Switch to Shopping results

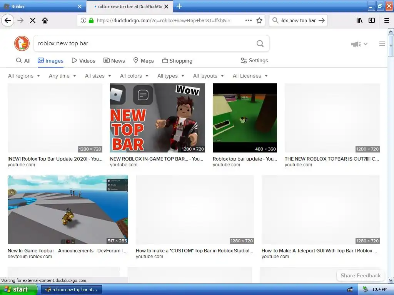click(x=177, y=61)
